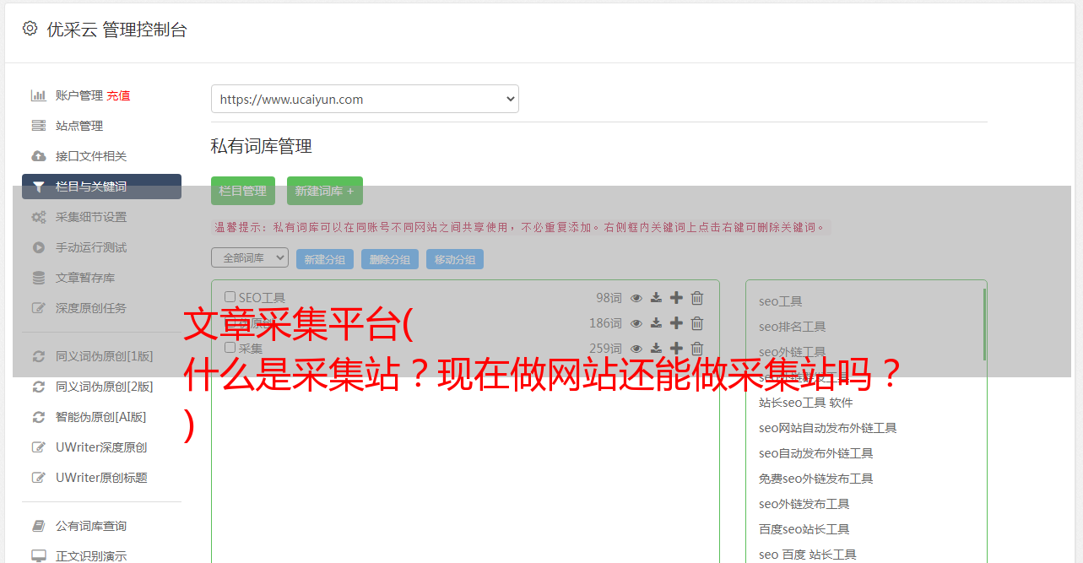Click the server icon of 站点管理
Screen dimensions: 1083x563
[x=38, y=126]
